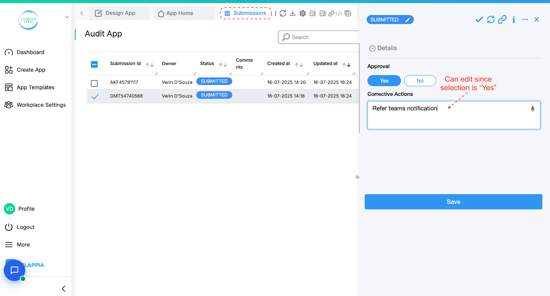Sort by Status column arrows

(223, 65)
